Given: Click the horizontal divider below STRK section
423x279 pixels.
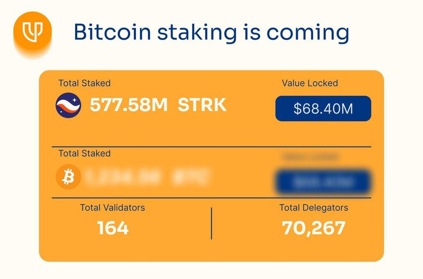Looking at the screenshot, I should click(x=211, y=147).
